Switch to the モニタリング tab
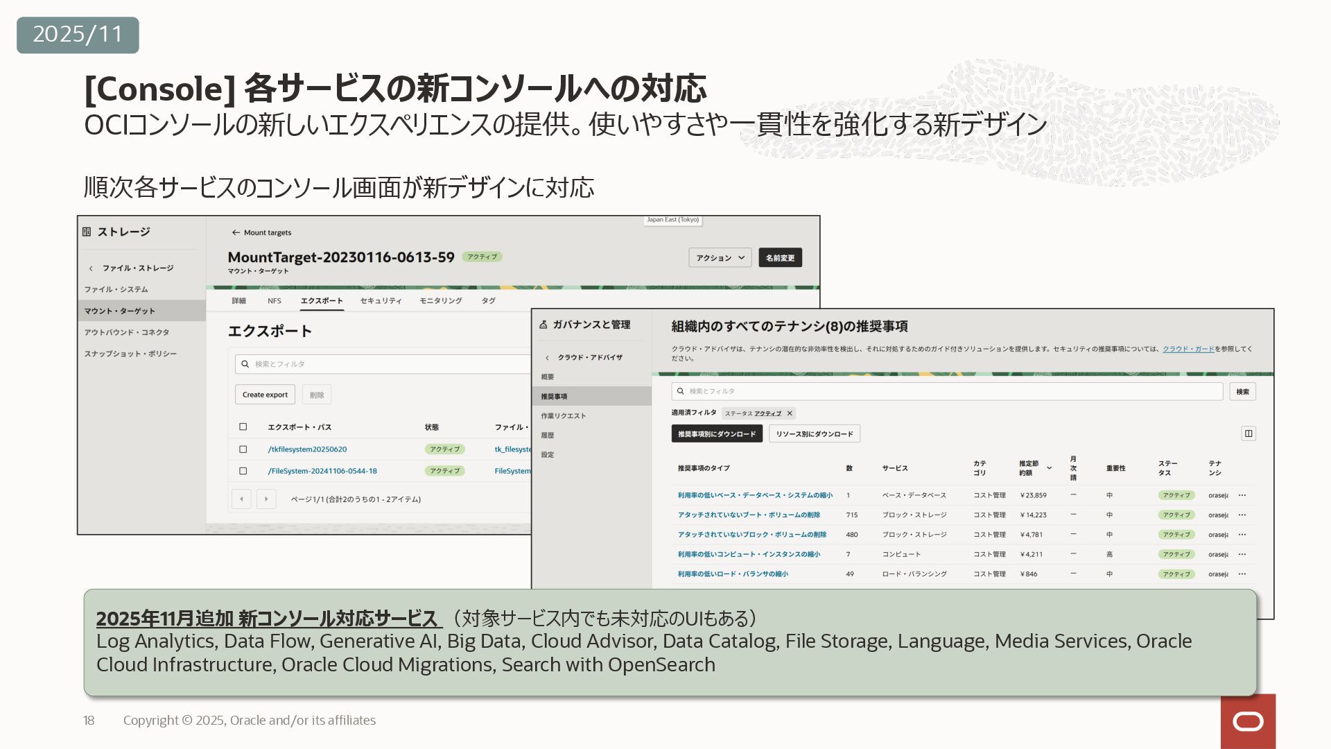This screenshot has width=1331, height=749. coord(440,301)
